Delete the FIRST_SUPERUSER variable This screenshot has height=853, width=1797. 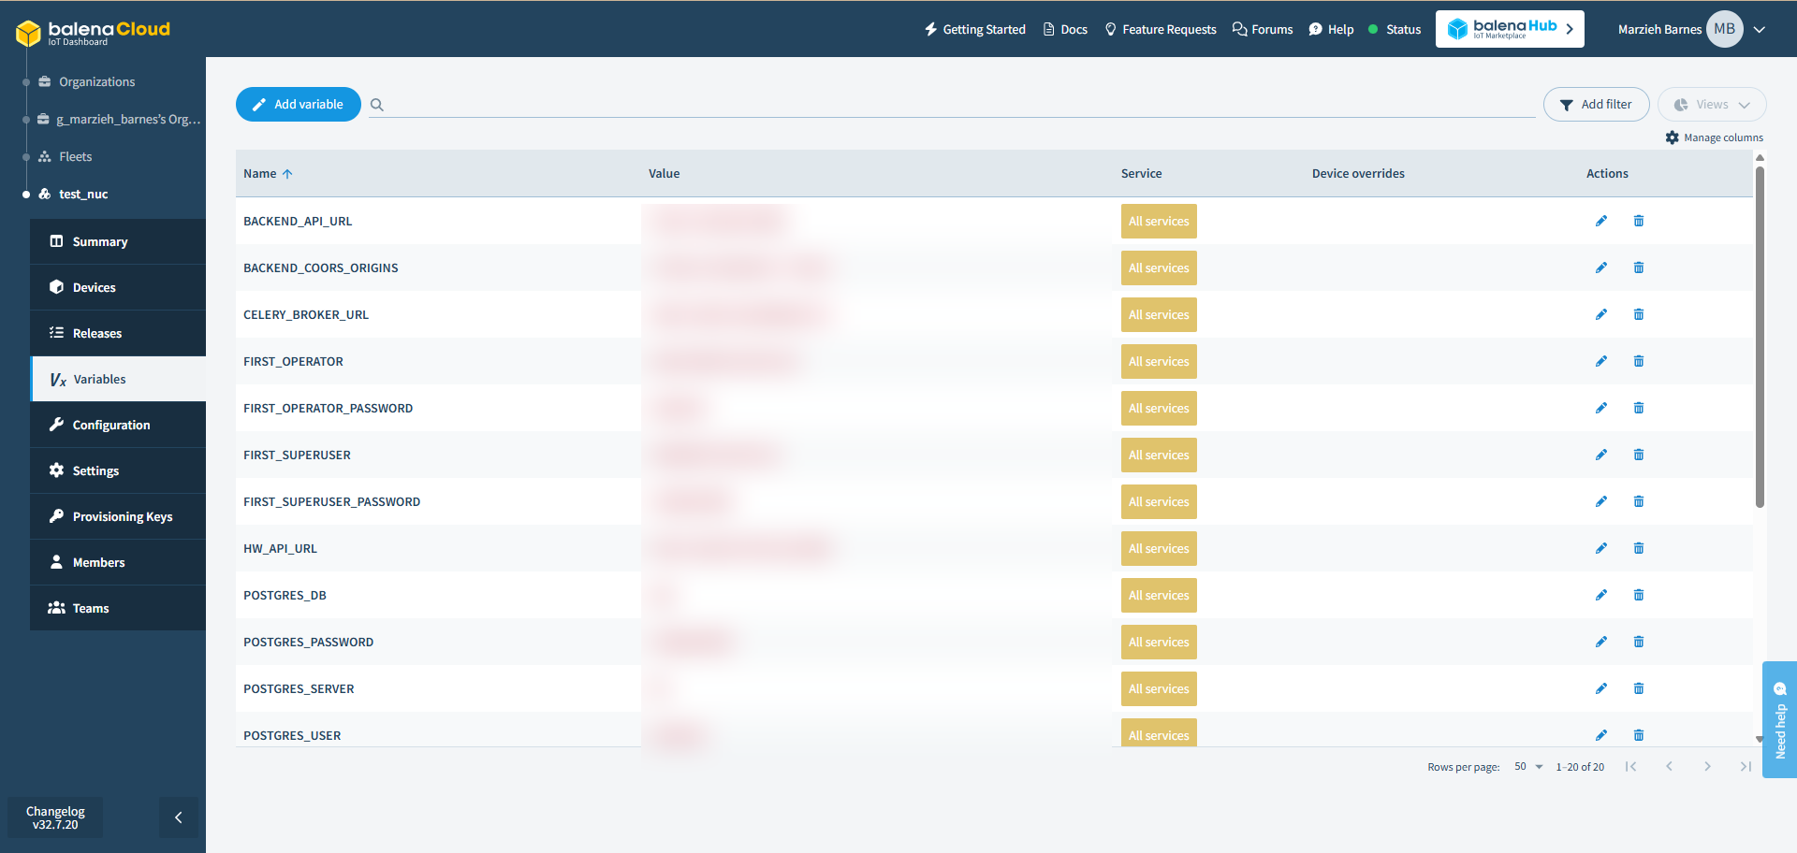tap(1639, 455)
